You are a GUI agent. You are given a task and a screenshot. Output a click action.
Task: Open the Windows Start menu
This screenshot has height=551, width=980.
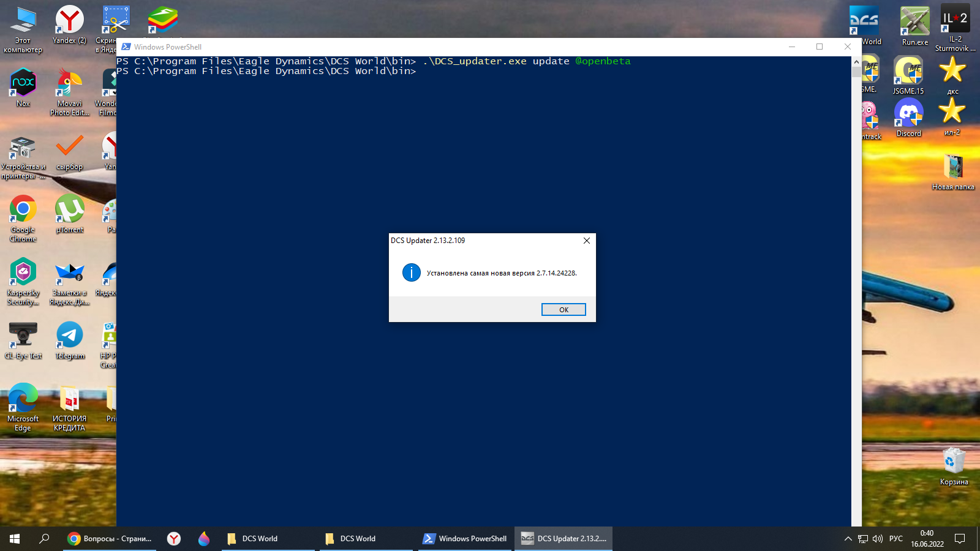(x=15, y=539)
